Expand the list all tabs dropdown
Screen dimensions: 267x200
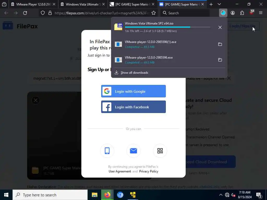pos(219,4)
